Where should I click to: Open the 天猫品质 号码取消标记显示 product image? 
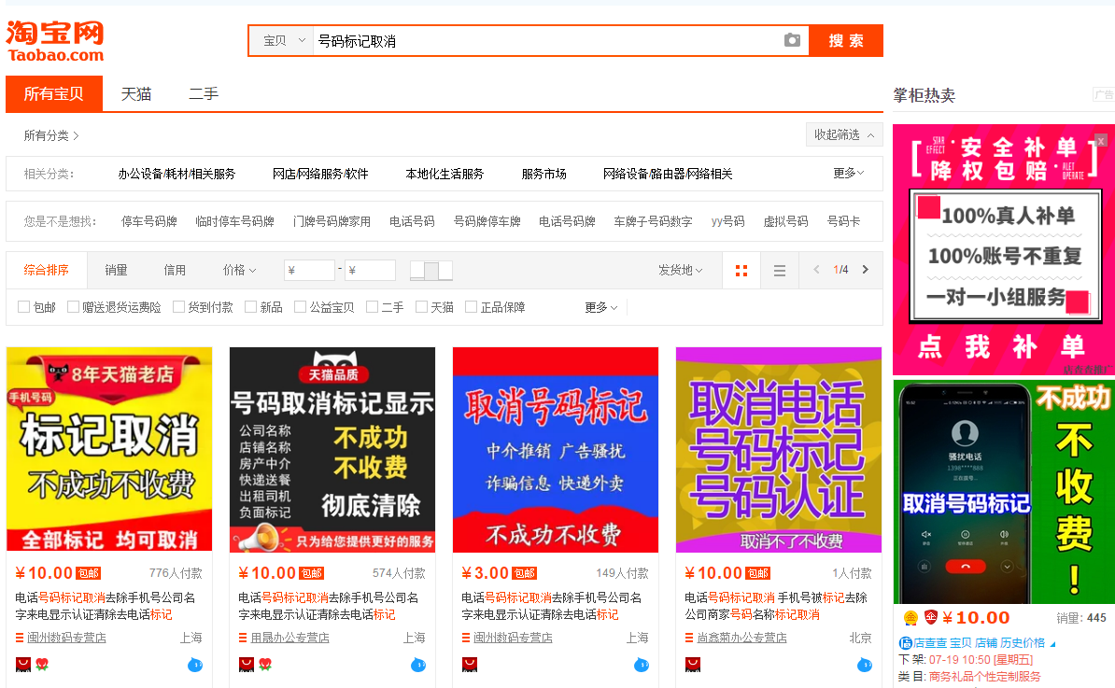tap(332, 449)
